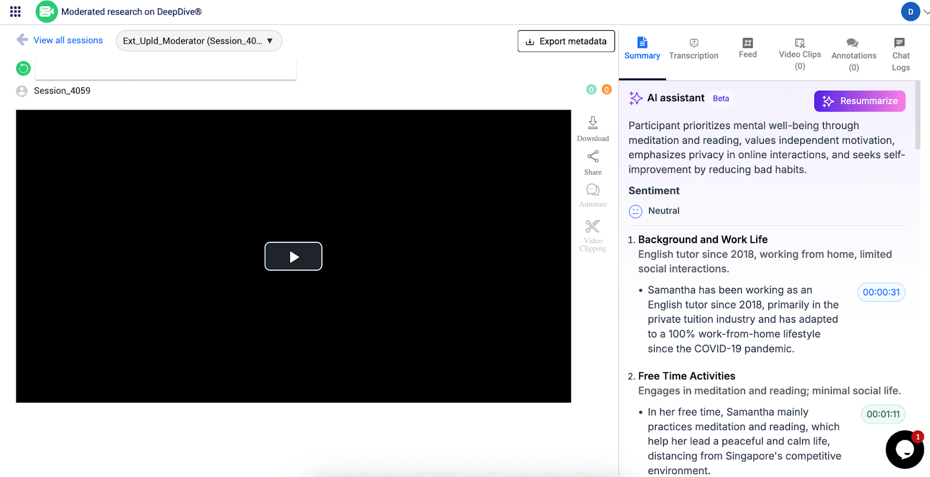
Task: Click the View all sessions link
Action: 68,40
